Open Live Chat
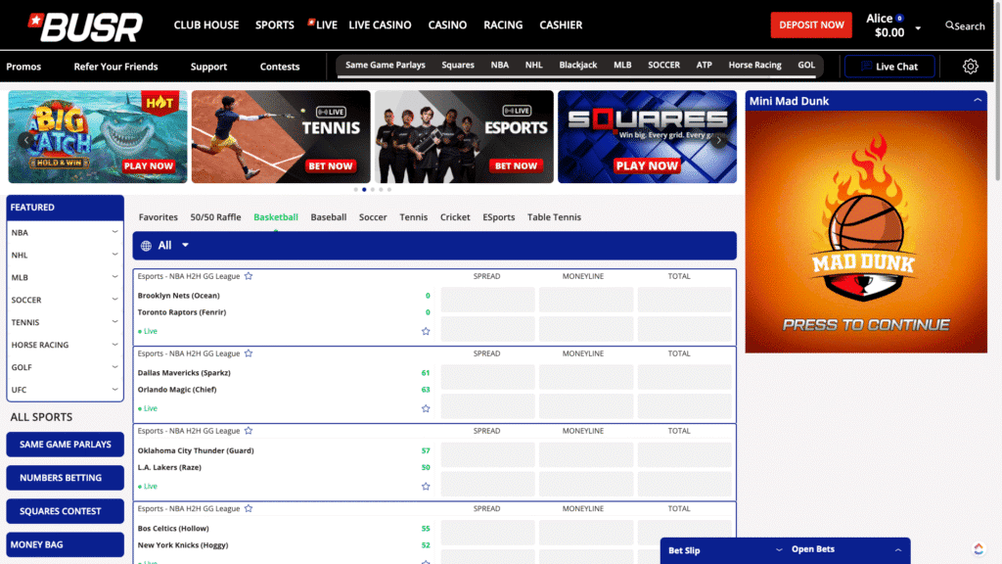Image resolution: width=1002 pixels, height=564 pixels. pyautogui.click(x=888, y=66)
